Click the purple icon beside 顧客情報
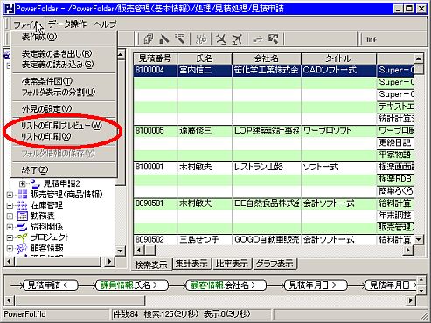Viewport: 431px width, 323px height. coord(22,248)
